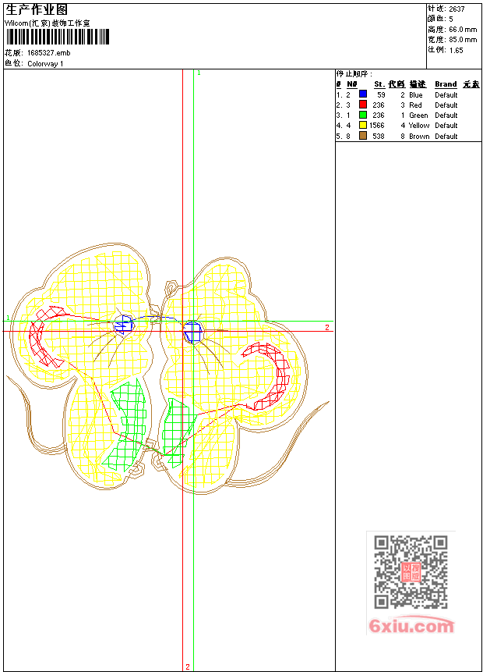Click the 颜色: 5 color count line
Screen dimensions: 483x672
tap(440, 19)
